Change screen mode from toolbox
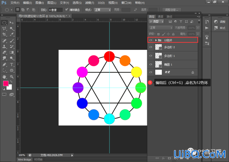 12,94
